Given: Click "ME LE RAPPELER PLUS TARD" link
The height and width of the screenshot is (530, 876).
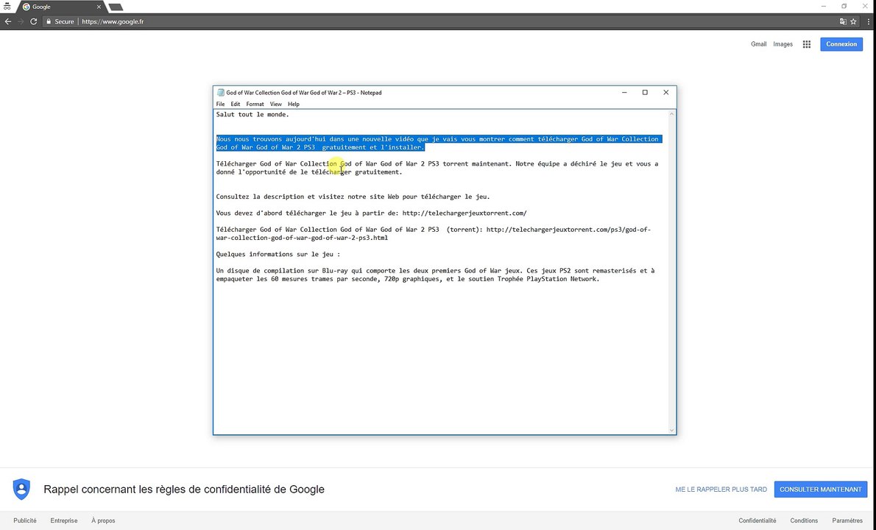Looking at the screenshot, I should [x=721, y=490].
